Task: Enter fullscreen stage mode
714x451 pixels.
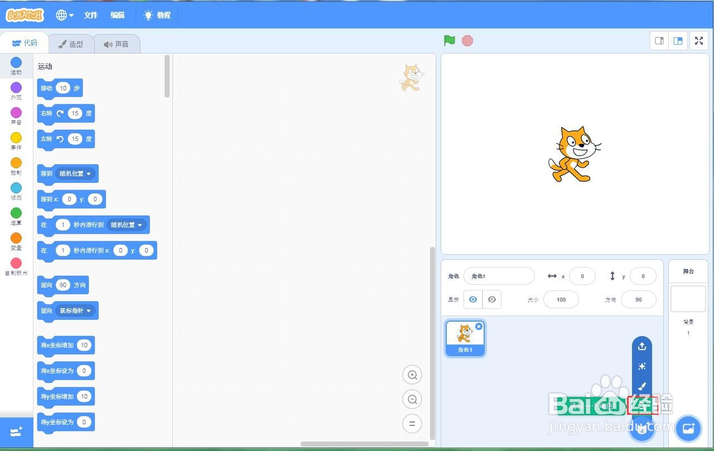Action: [698, 41]
